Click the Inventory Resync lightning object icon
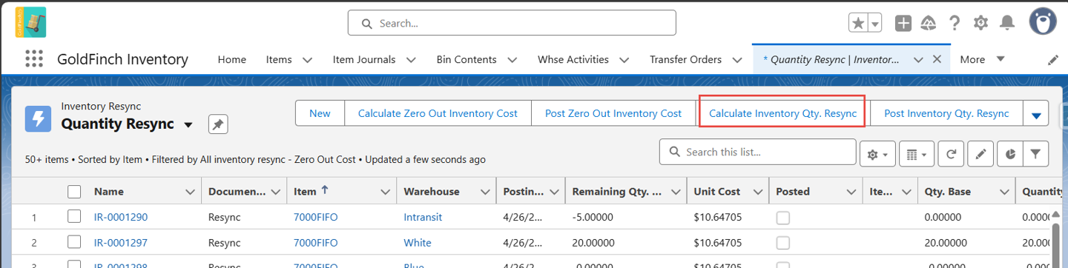The width and height of the screenshot is (1068, 268). click(38, 118)
